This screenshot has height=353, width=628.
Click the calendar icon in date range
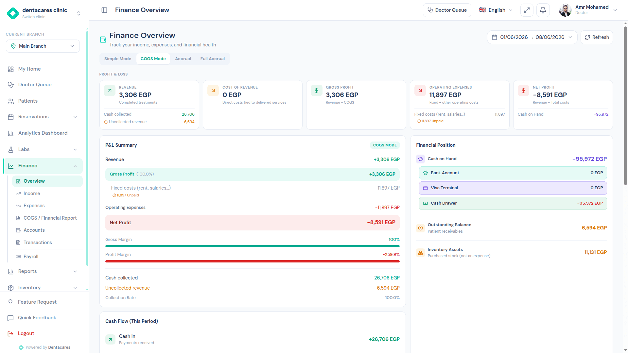(495, 37)
